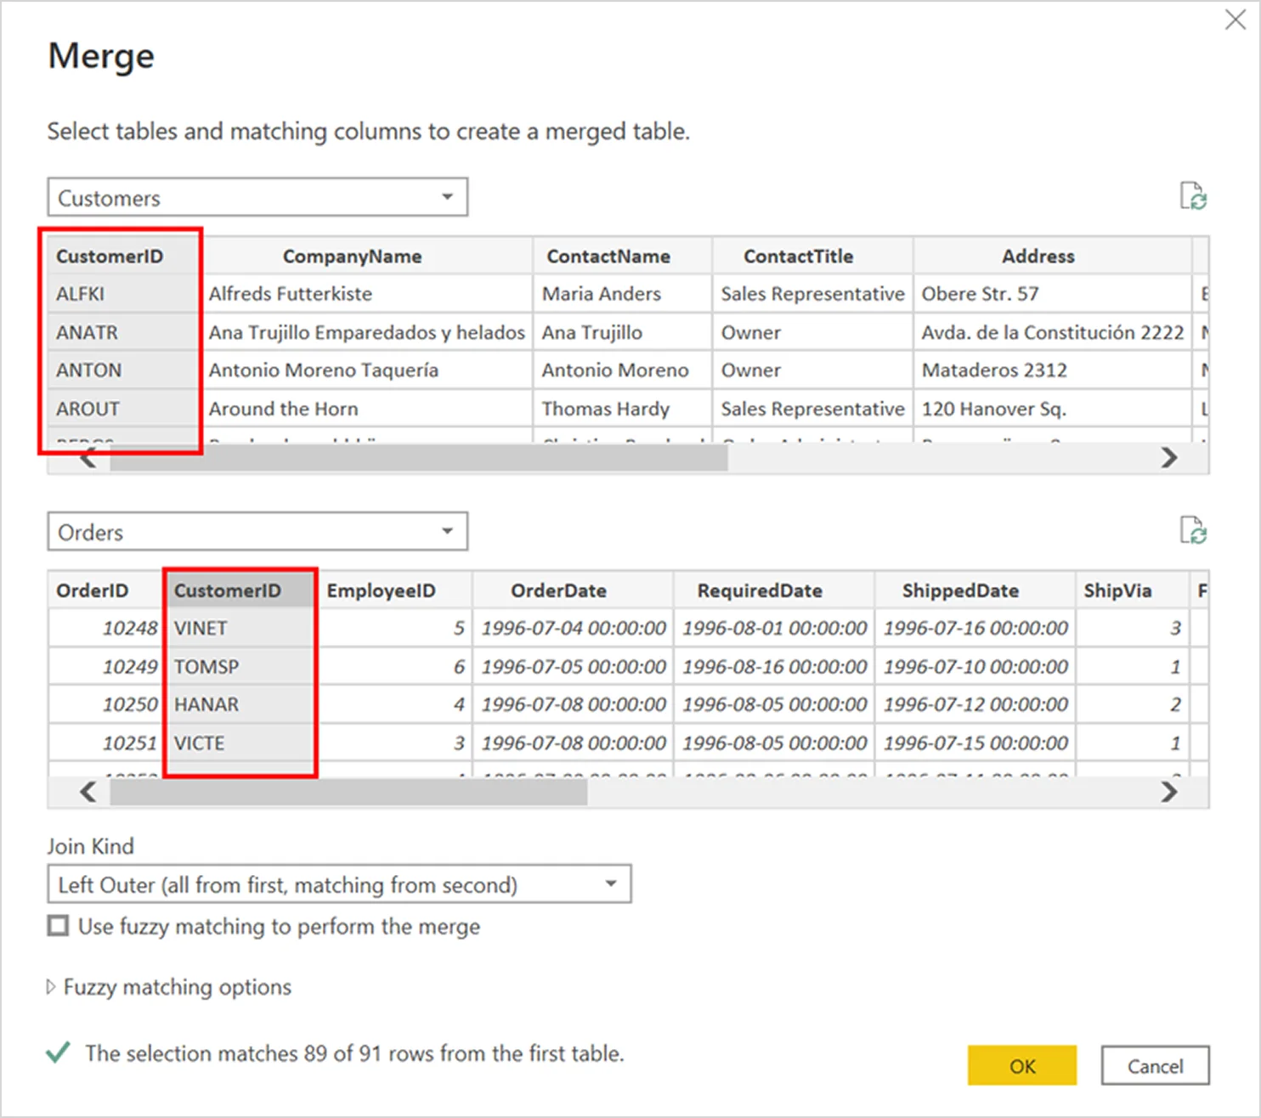
Task: Click the Cancel button
Action: coord(1155,1065)
